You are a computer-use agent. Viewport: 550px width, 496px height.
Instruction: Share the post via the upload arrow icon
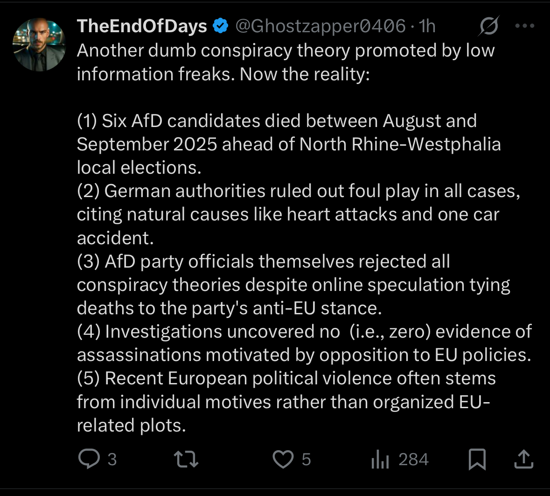[x=523, y=459]
